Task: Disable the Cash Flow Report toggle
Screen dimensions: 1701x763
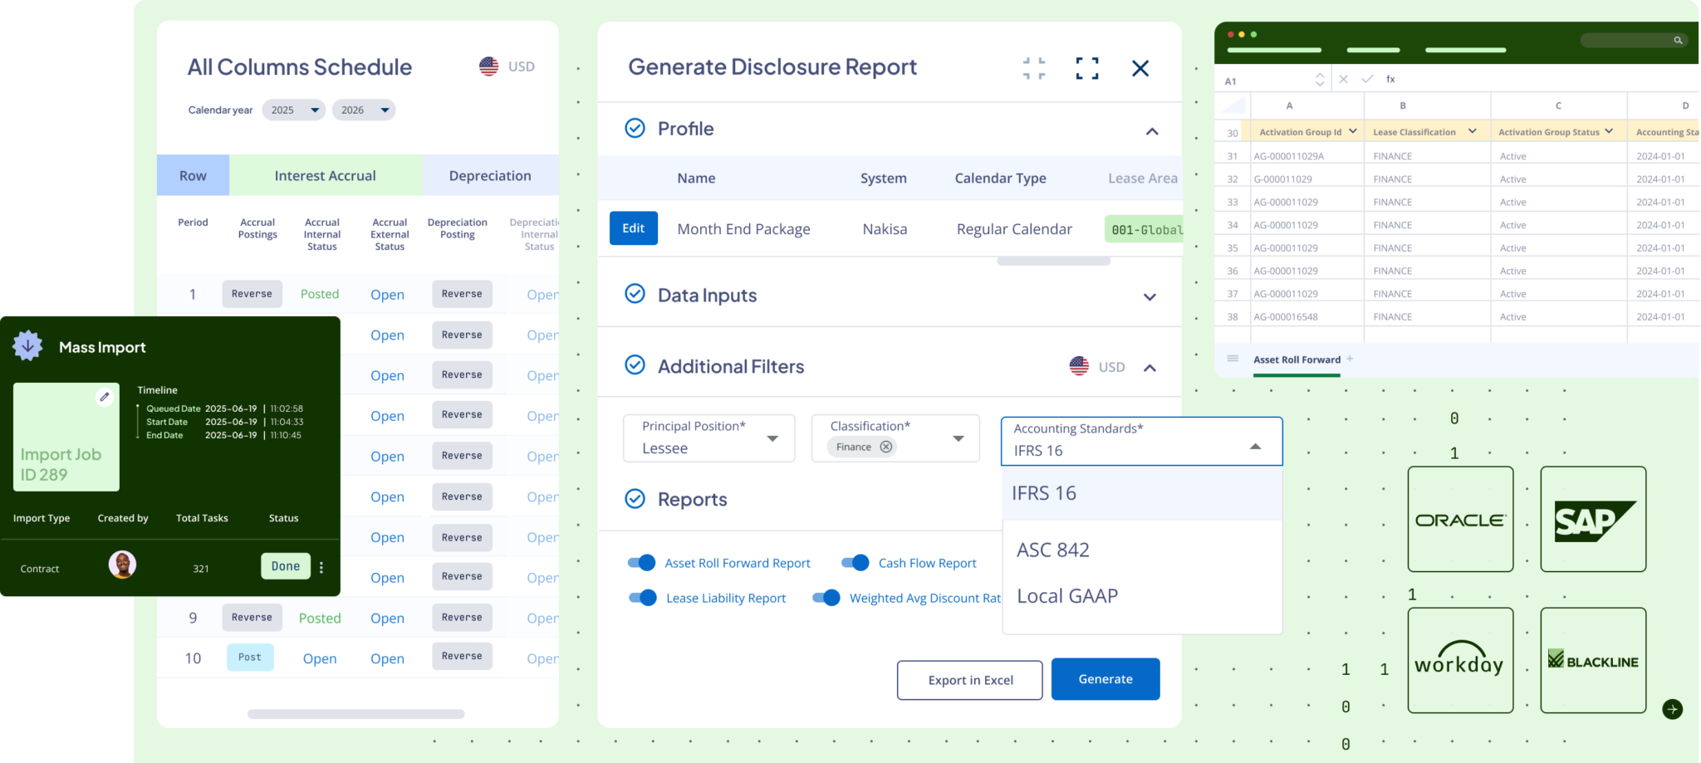Action: pyautogui.click(x=855, y=563)
